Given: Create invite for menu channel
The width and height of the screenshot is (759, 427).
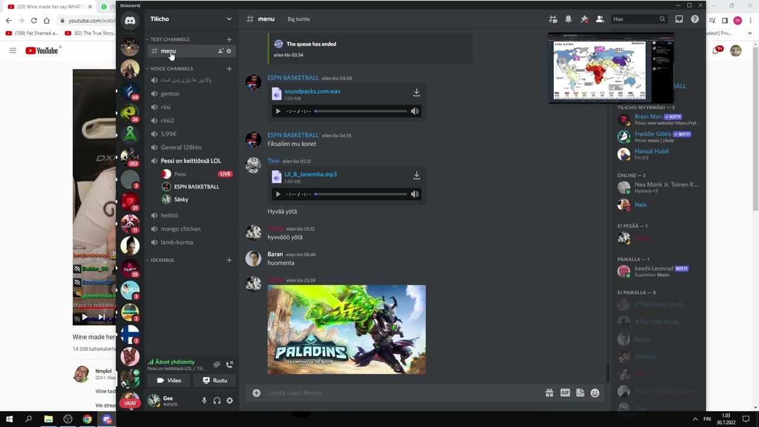Looking at the screenshot, I should (221, 51).
